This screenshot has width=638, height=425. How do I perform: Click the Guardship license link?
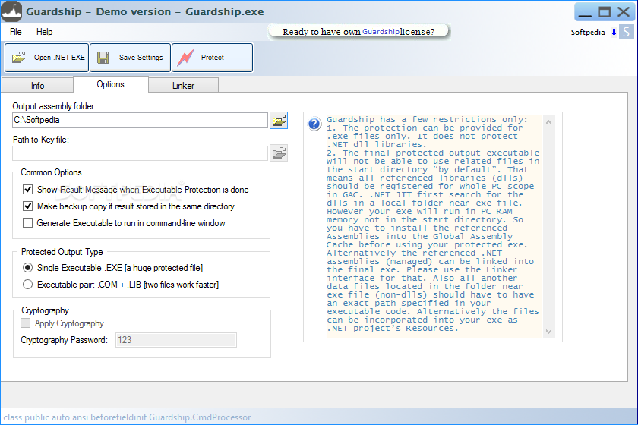tap(381, 32)
